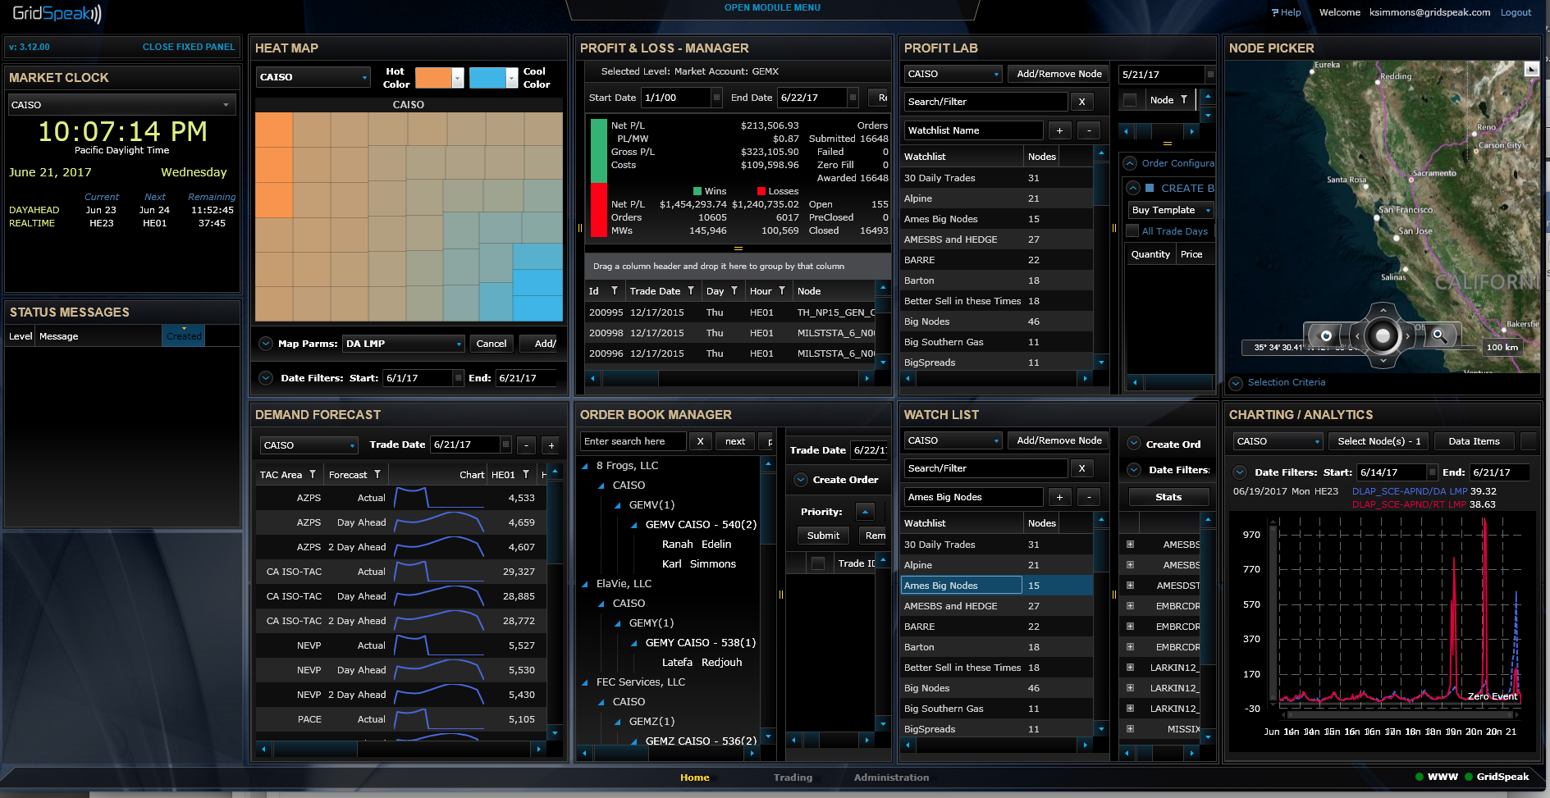Open filter icon on Day column
This screenshot has width=1550, height=798.
(734, 291)
